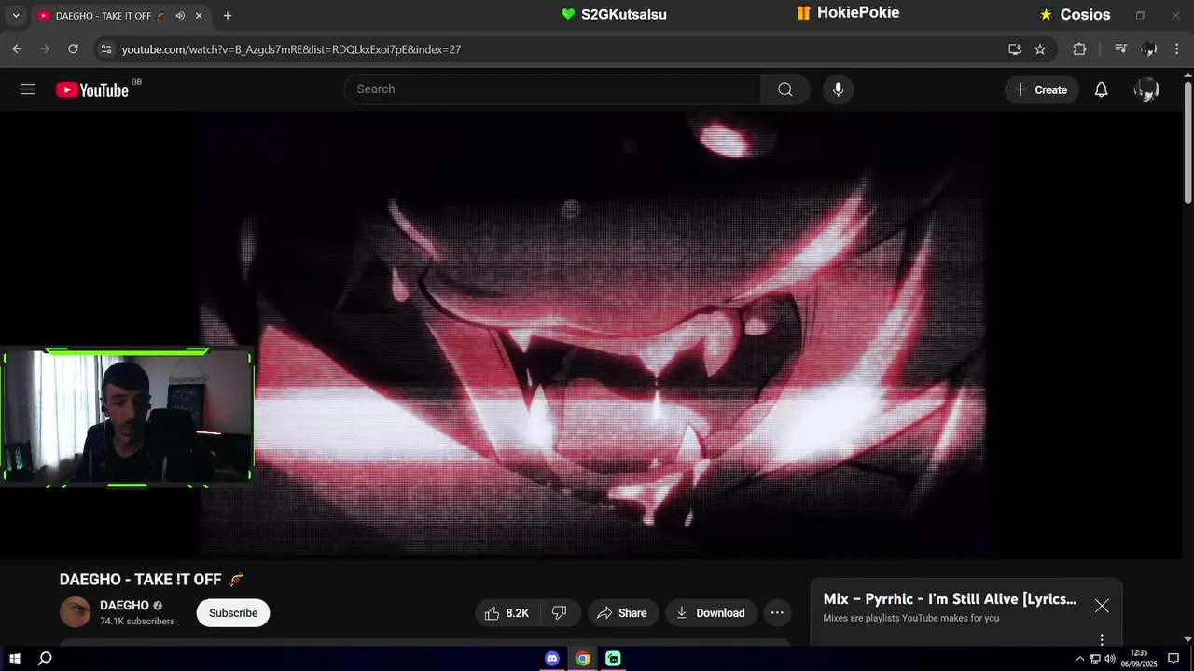Open the DAEGHO channel name link
The image size is (1194, 671).
[124, 606]
